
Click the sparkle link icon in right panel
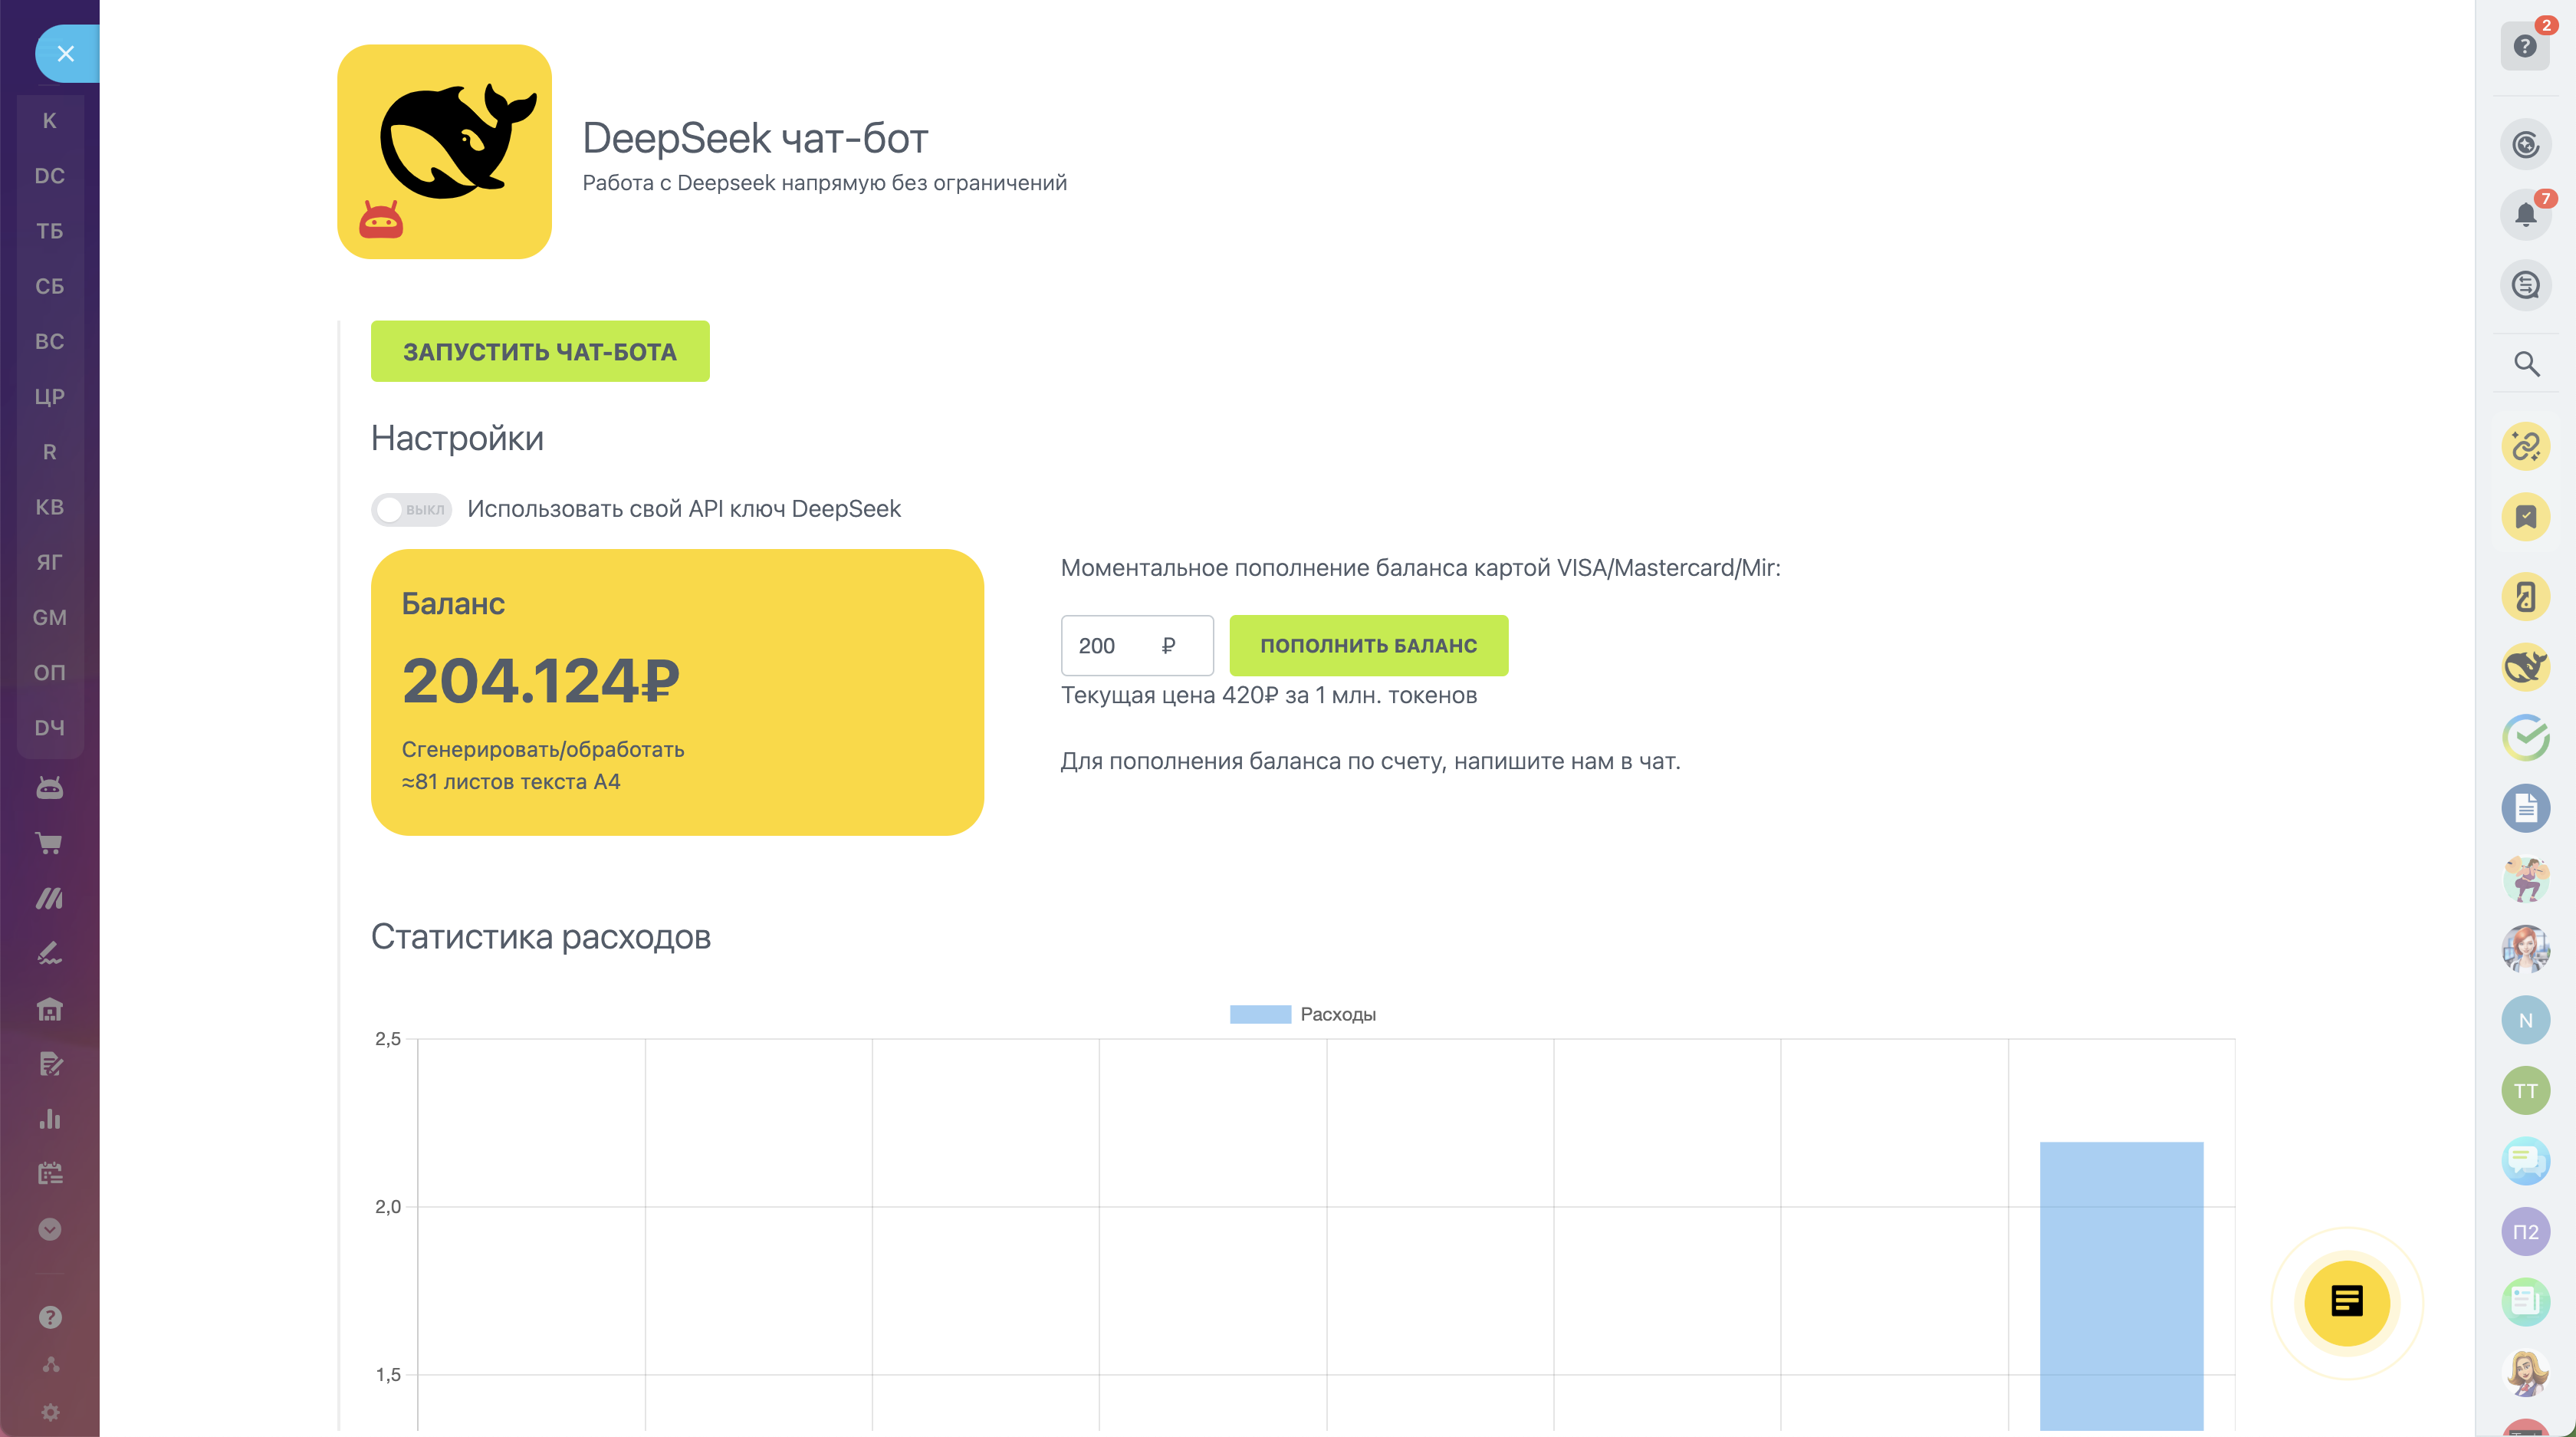pos(2525,446)
